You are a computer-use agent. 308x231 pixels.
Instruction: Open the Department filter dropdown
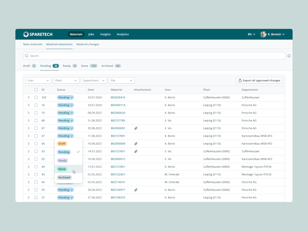coord(94,80)
